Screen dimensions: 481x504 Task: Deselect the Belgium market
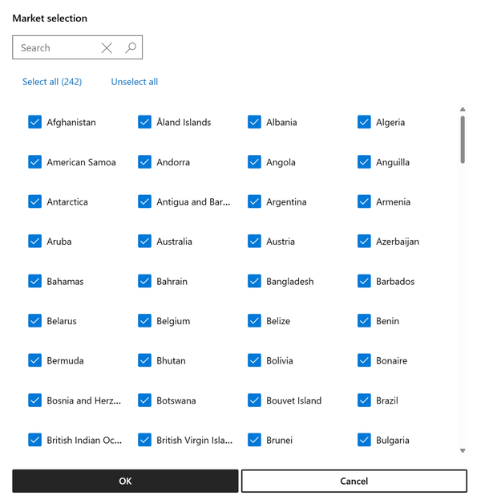144,320
